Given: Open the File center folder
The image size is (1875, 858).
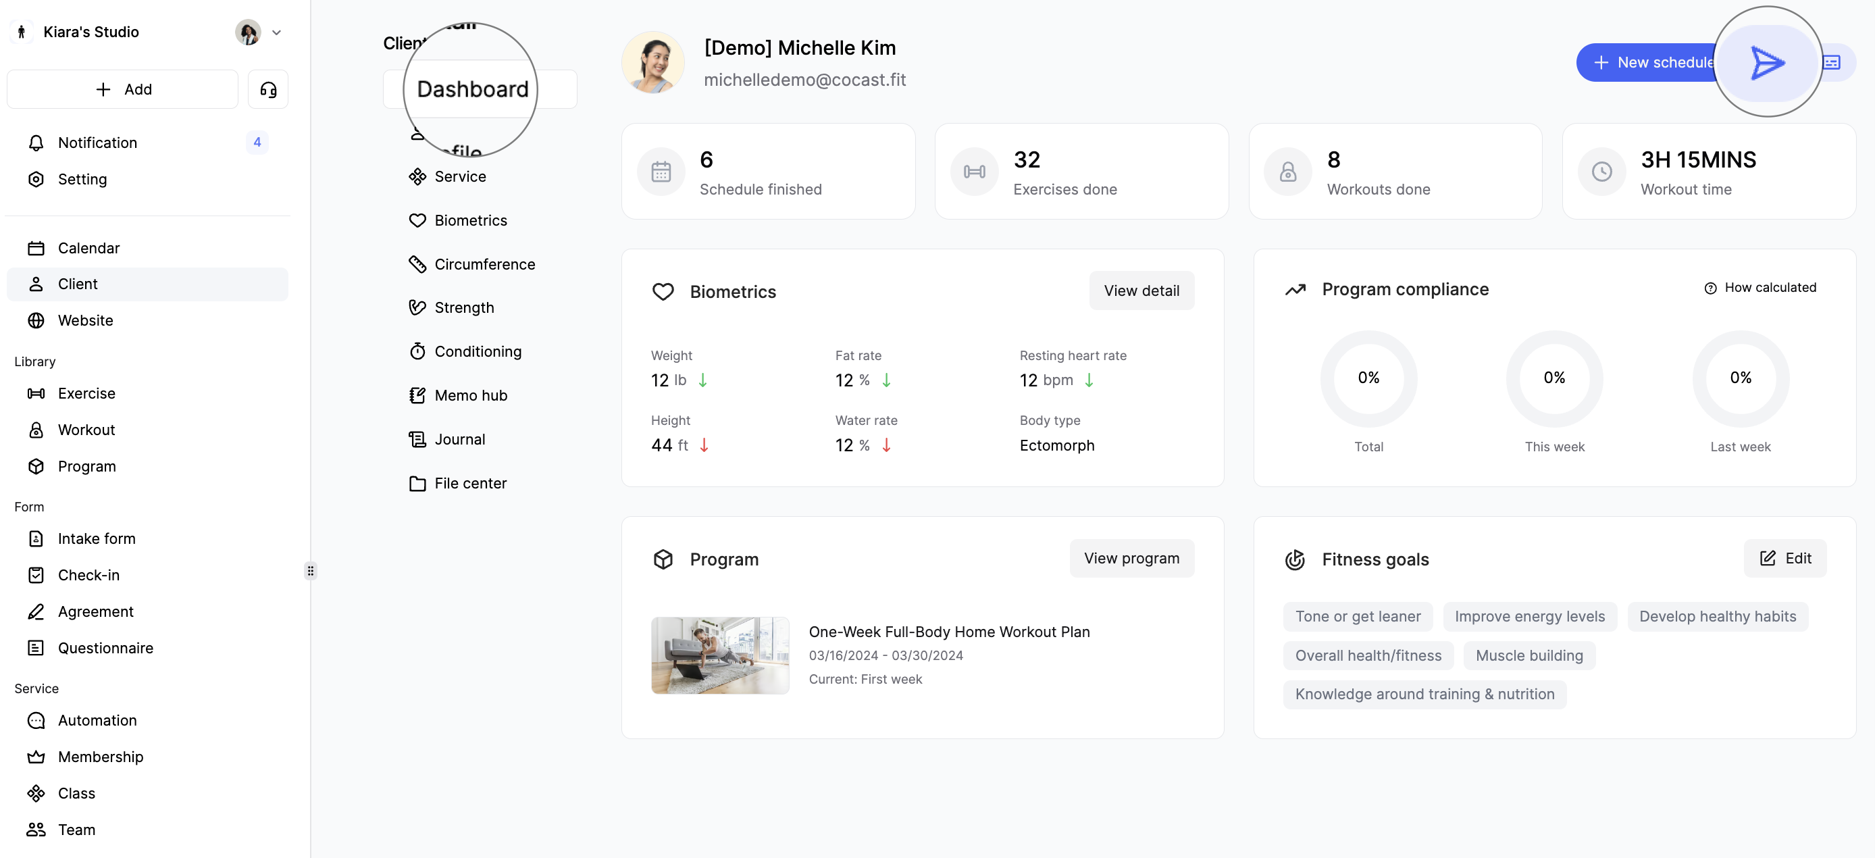Looking at the screenshot, I should [x=469, y=483].
